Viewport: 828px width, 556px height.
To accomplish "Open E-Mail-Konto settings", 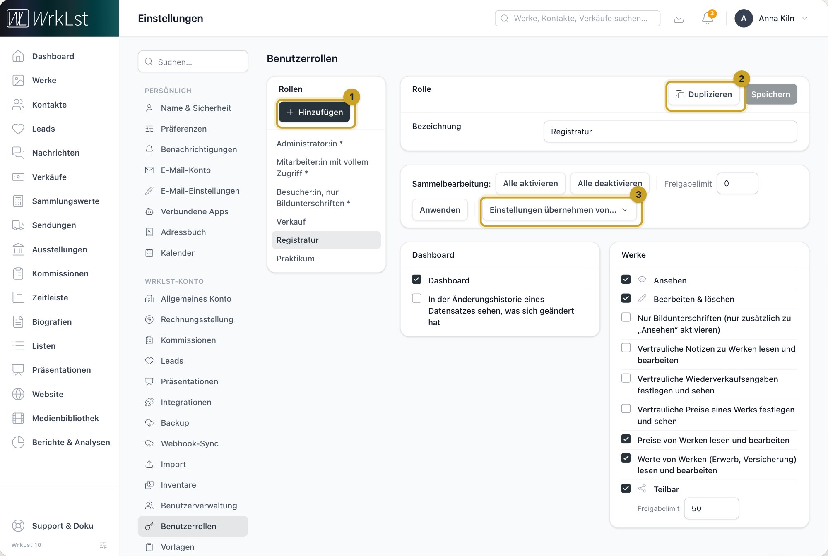I will [x=193, y=170].
